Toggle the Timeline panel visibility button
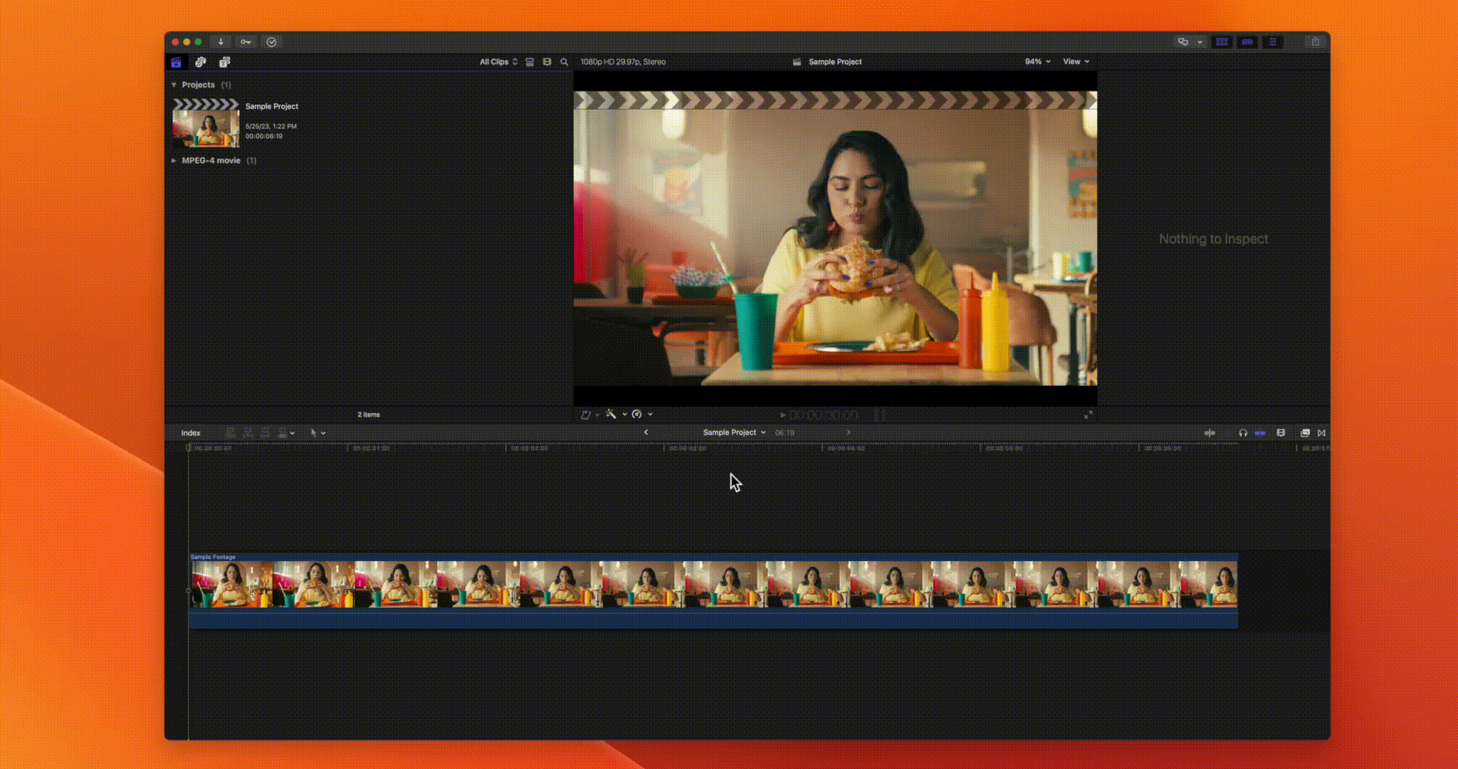Viewport: 1458px width, 769px height. point(1247,42)
